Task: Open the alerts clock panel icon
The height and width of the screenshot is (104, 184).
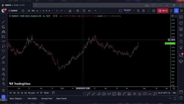Action: 181,23
